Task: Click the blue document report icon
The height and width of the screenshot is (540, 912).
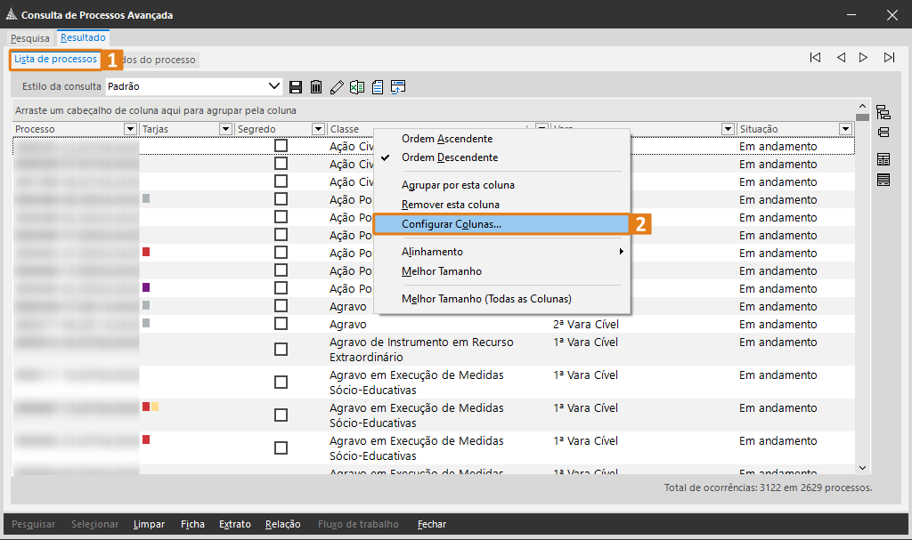Action: 378,87
